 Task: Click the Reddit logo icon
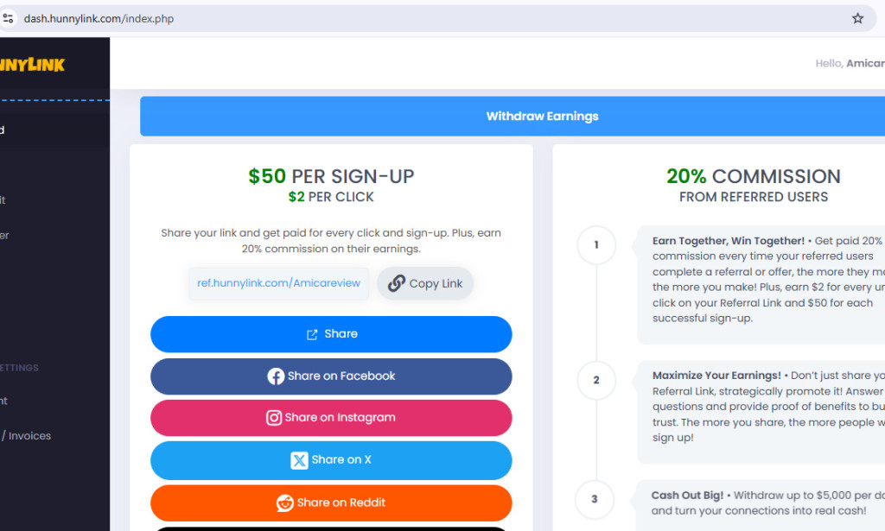[284, 503]
